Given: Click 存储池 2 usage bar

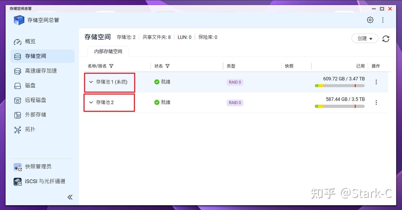Looking at the screenshot, I should pyautogui.click(x=340, y=107).
